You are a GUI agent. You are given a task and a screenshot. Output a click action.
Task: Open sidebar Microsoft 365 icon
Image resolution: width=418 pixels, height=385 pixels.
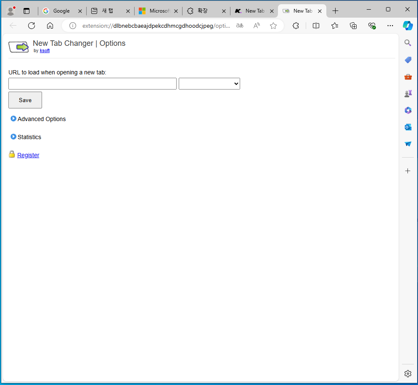click(x=408, y=110)
